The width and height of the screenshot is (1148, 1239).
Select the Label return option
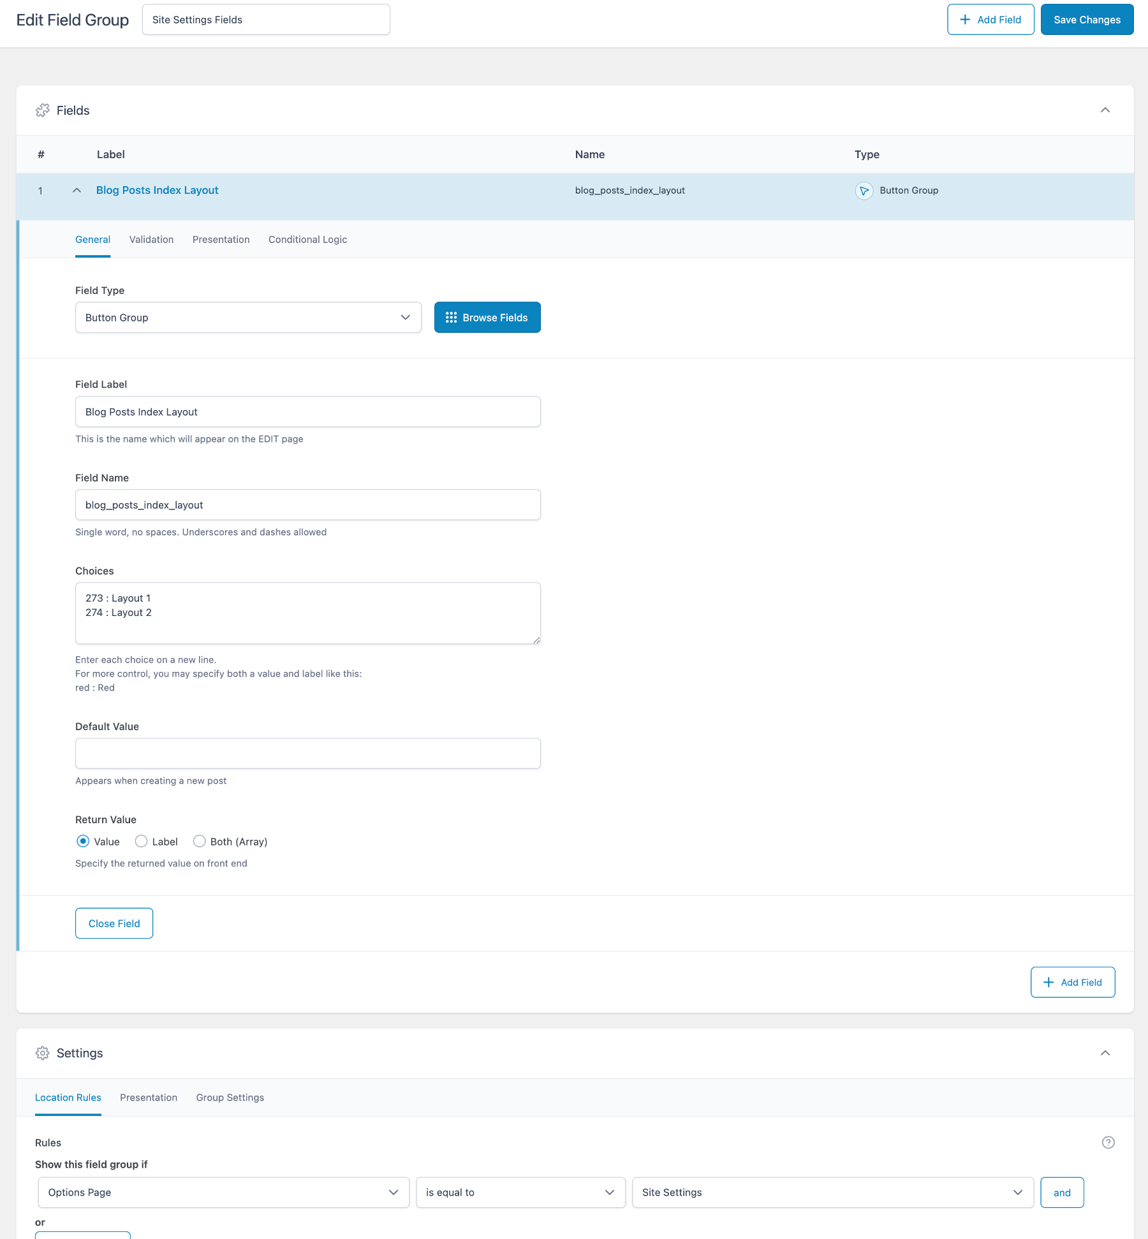pos(141,841)
